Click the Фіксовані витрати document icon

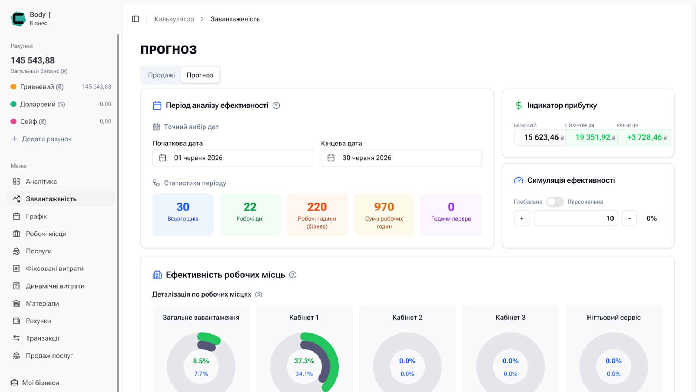tap(16, 268)
